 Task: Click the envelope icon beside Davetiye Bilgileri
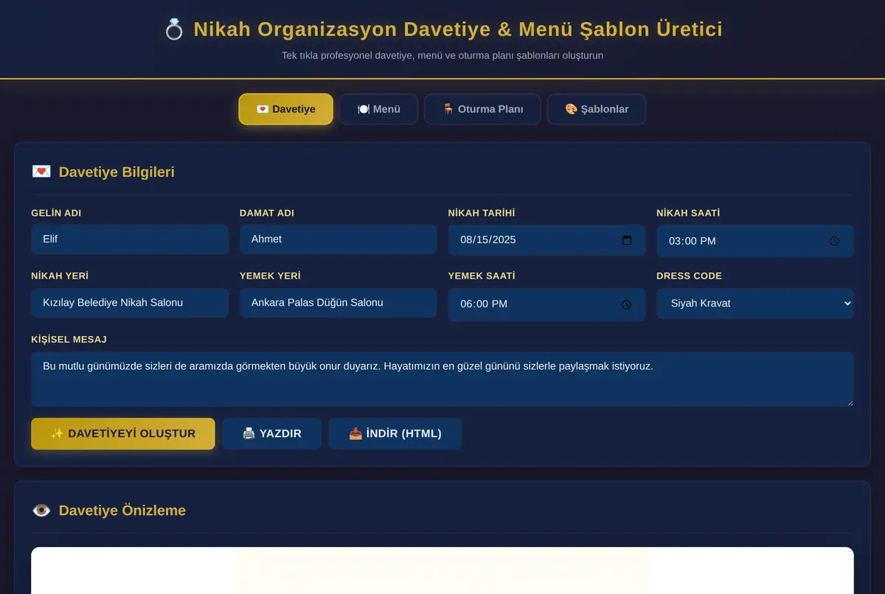[x=41, y=172]
